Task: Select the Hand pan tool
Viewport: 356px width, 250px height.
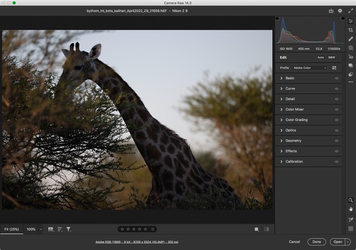Action: [x=350, y=209]
